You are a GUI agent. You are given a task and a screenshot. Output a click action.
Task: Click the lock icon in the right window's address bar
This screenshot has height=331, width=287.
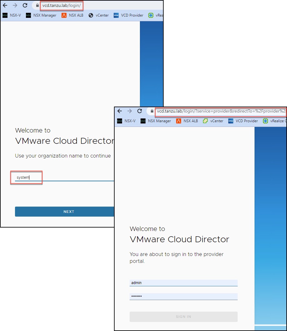click(152, 111)
